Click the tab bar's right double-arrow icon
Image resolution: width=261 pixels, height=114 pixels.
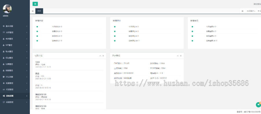[242, 11]
